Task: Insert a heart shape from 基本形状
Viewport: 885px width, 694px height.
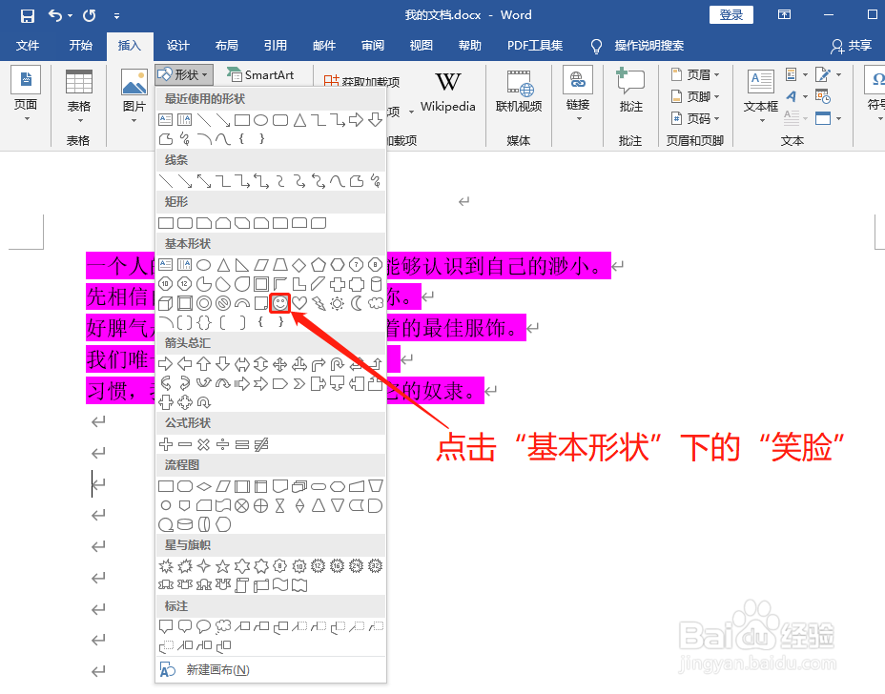Action: (299, 302)
